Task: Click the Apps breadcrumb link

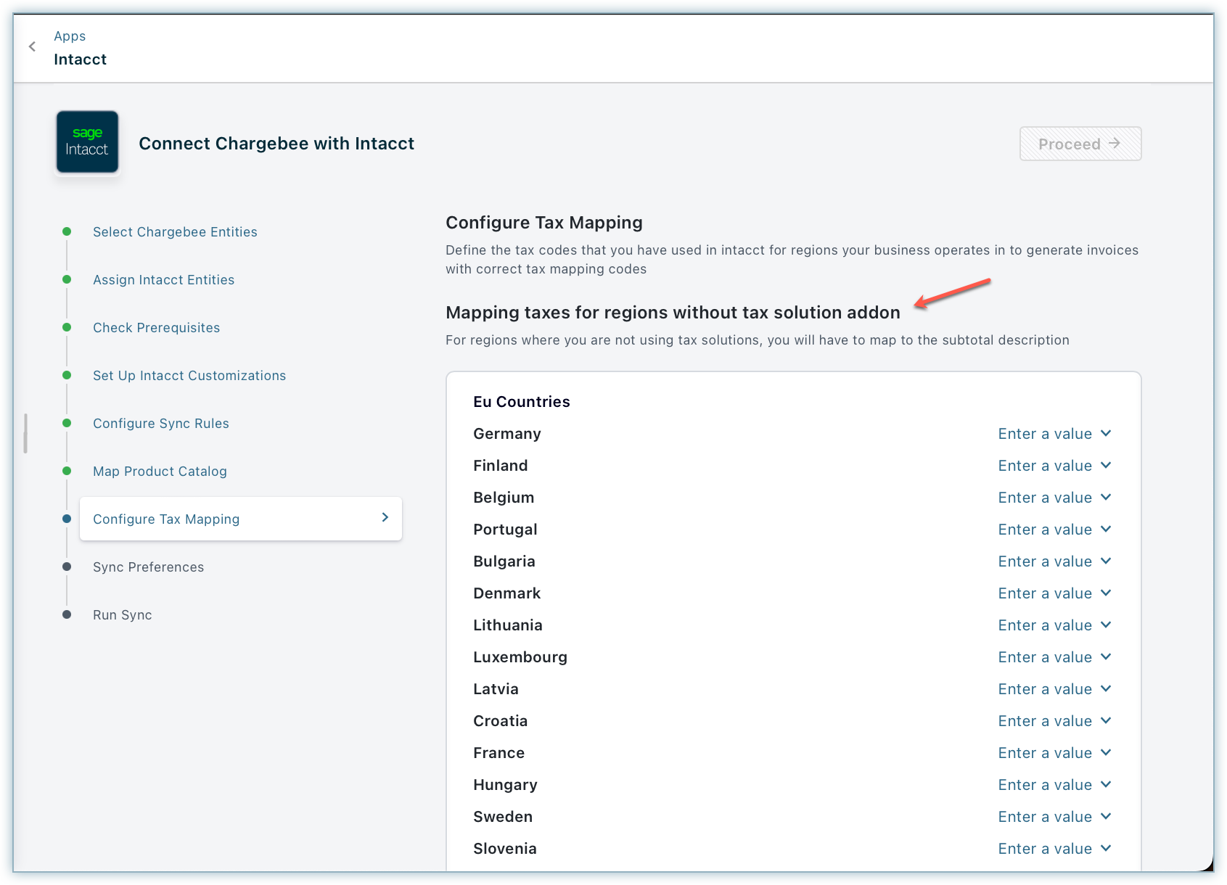Action: 70,36
